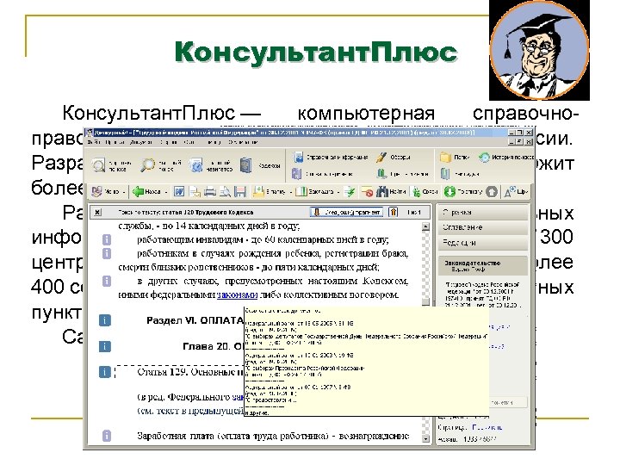This screenshot has height=465, width=620.
Task: Click info icon beside 'Глава 20'
Action: (x=104, y=346)
